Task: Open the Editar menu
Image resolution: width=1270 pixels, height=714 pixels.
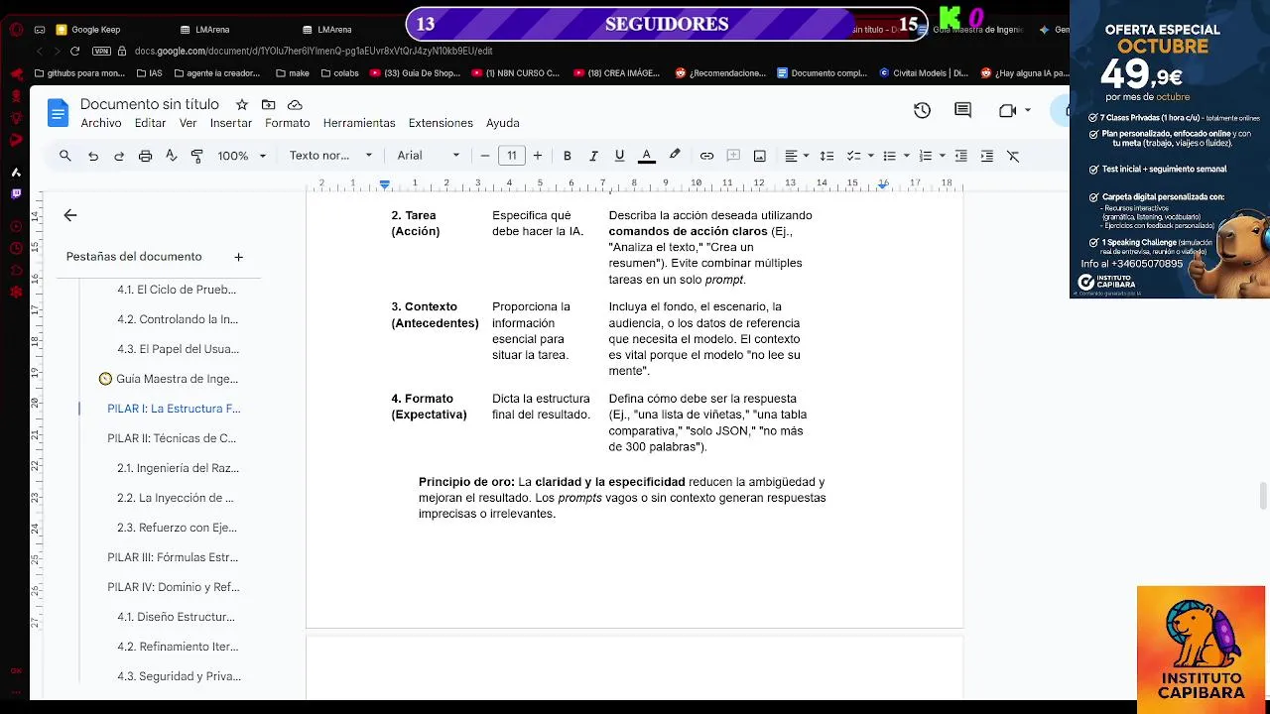Action: coord(150,123)
